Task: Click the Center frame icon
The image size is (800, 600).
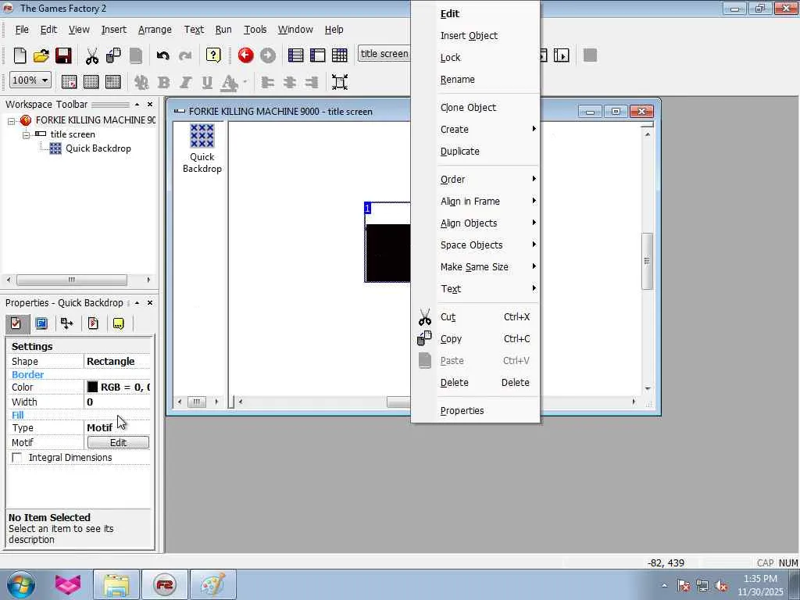Action: coord(340,81)
